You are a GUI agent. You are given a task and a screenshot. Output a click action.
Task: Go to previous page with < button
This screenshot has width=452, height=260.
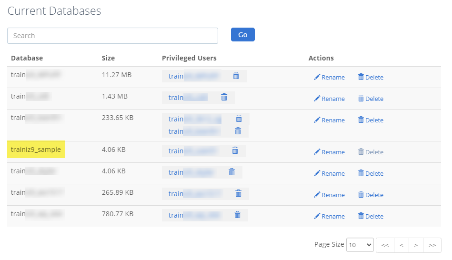click(x=402, y=245)
